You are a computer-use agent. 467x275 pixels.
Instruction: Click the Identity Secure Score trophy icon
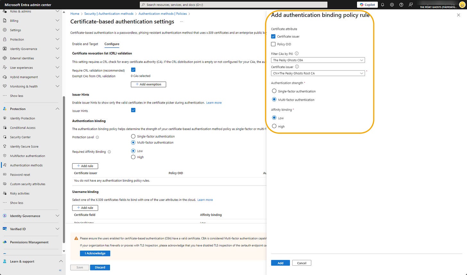(x=4, y=146)
